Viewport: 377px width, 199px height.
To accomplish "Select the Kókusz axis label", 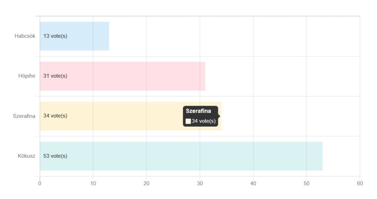I will coord(27,156).
